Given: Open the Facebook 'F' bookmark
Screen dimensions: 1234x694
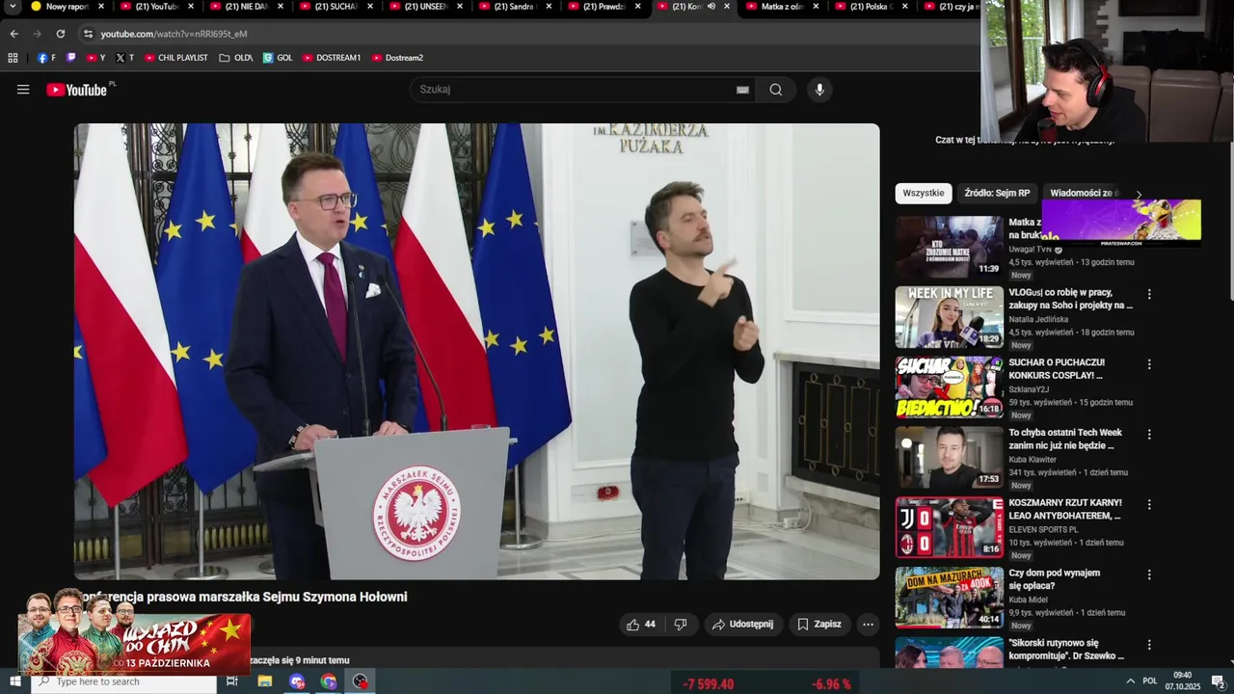Looking at the screenshot, I should click(x=46, y=58).
